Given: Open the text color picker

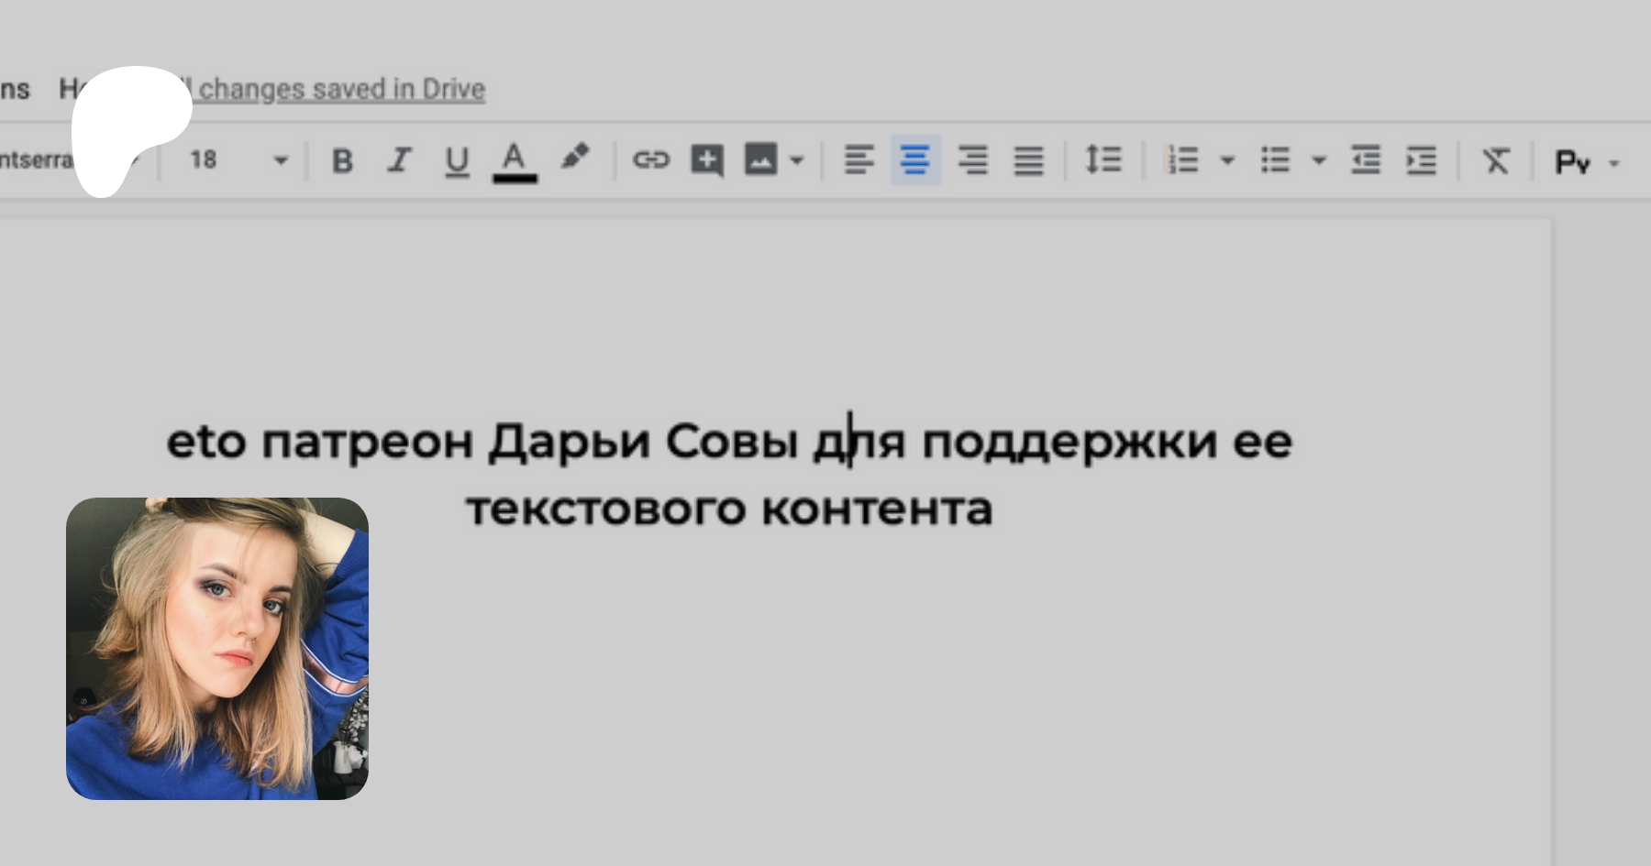Looking at the screenshot, I should pyautogui.click(x=515, y=161).
